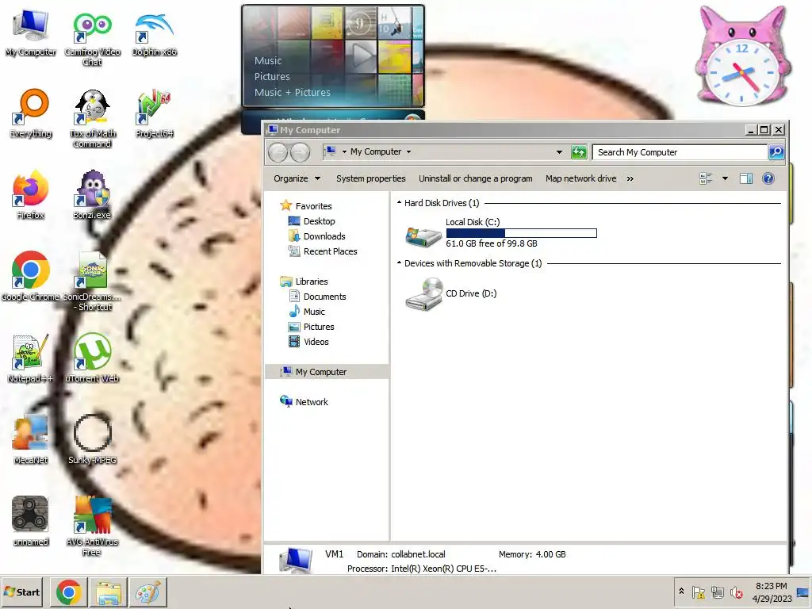This screenshot has height=609, width=812.
Task: Click into Search My Computer field
Action: [680, 152]
